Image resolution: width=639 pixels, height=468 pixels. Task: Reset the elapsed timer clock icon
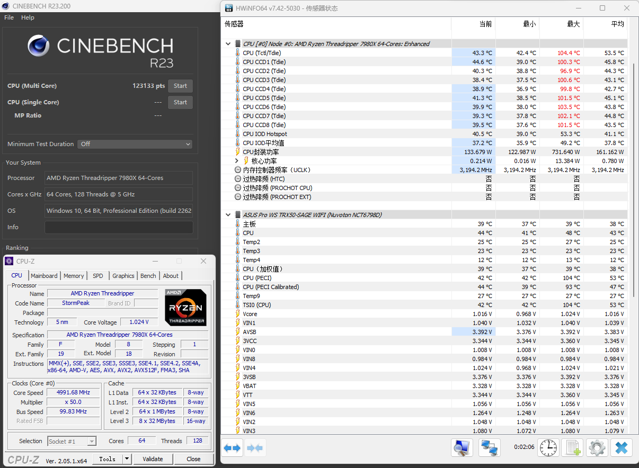[548, 448]
